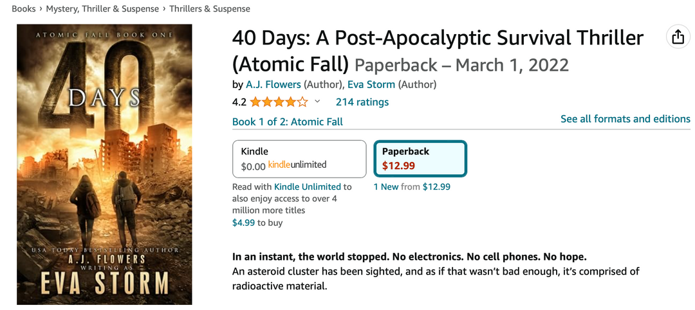Open Eva Storm author page
Viewport: 695px width, 310px height.
373,84
